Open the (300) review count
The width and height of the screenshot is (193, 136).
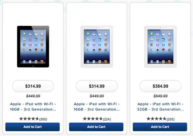click(43, 119)
